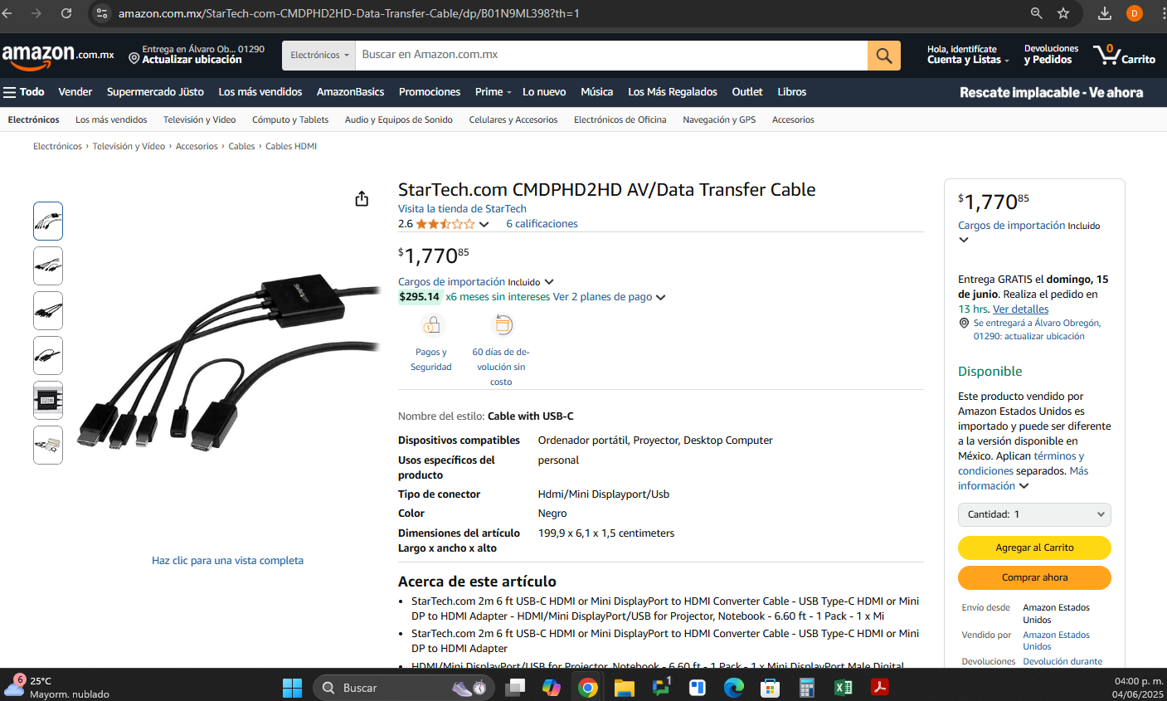This screenshot has height=701, width=1167.
Task: Click the 60 días de devolución icon
Action: point(502,325)
